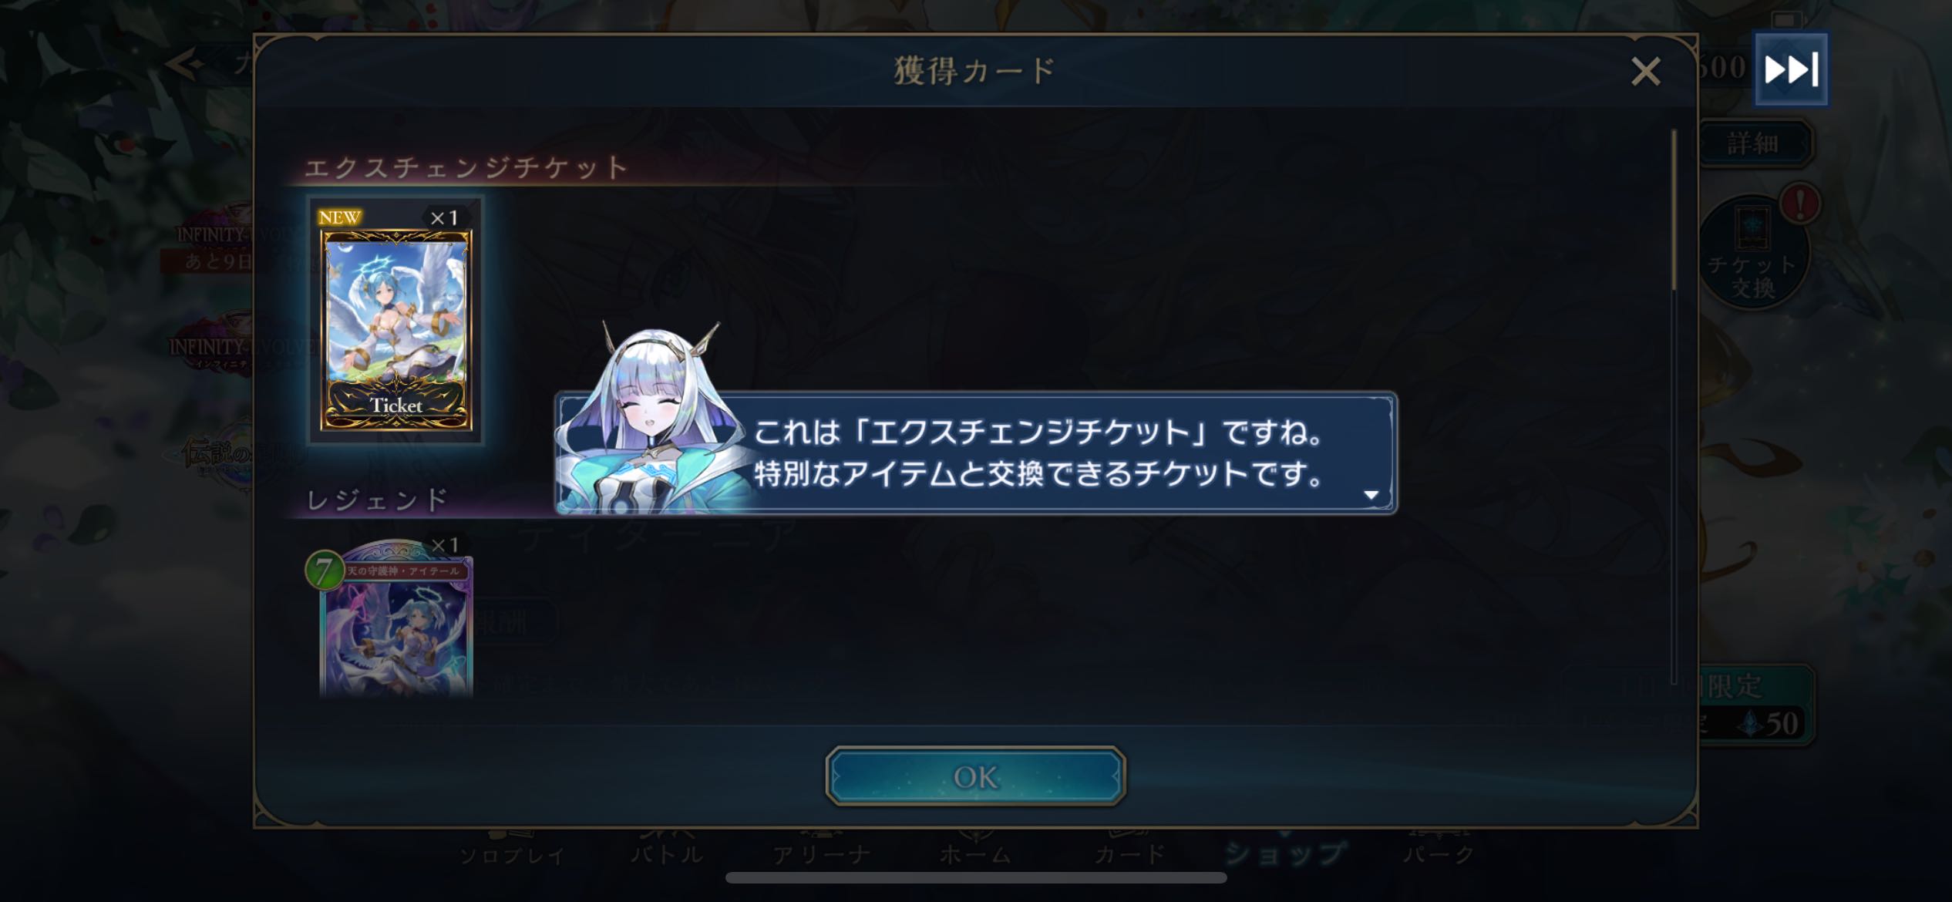Confirm with the OK button
Image resolution: width=1952 pixels, height=902 pixels.
coord(975,776)
